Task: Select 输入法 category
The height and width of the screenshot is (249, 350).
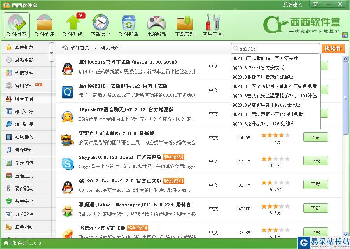Action: pos(25,111)
